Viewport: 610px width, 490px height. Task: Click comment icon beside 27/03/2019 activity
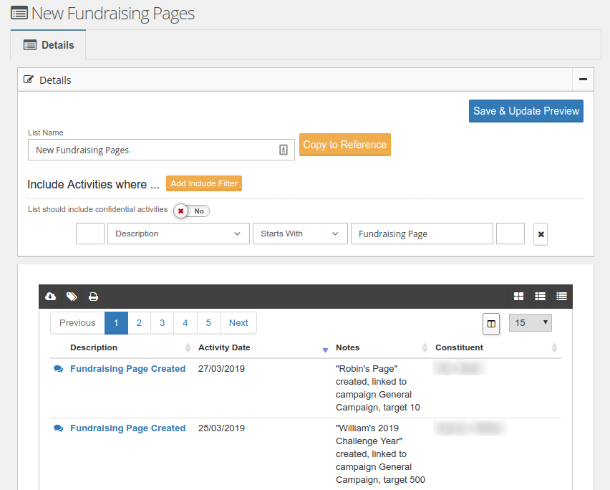pyautogui.click(x=59, y=369)
